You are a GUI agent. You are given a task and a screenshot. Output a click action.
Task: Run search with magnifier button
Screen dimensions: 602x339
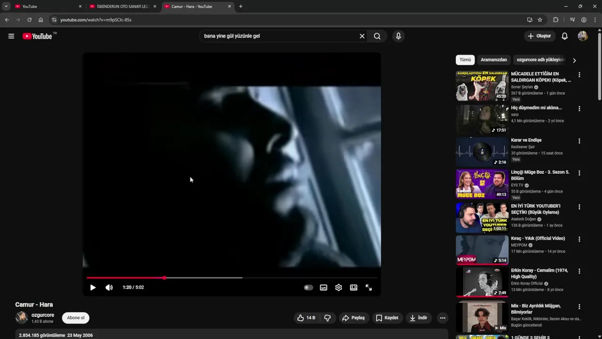pyautogui.click(x=377, y=36)
